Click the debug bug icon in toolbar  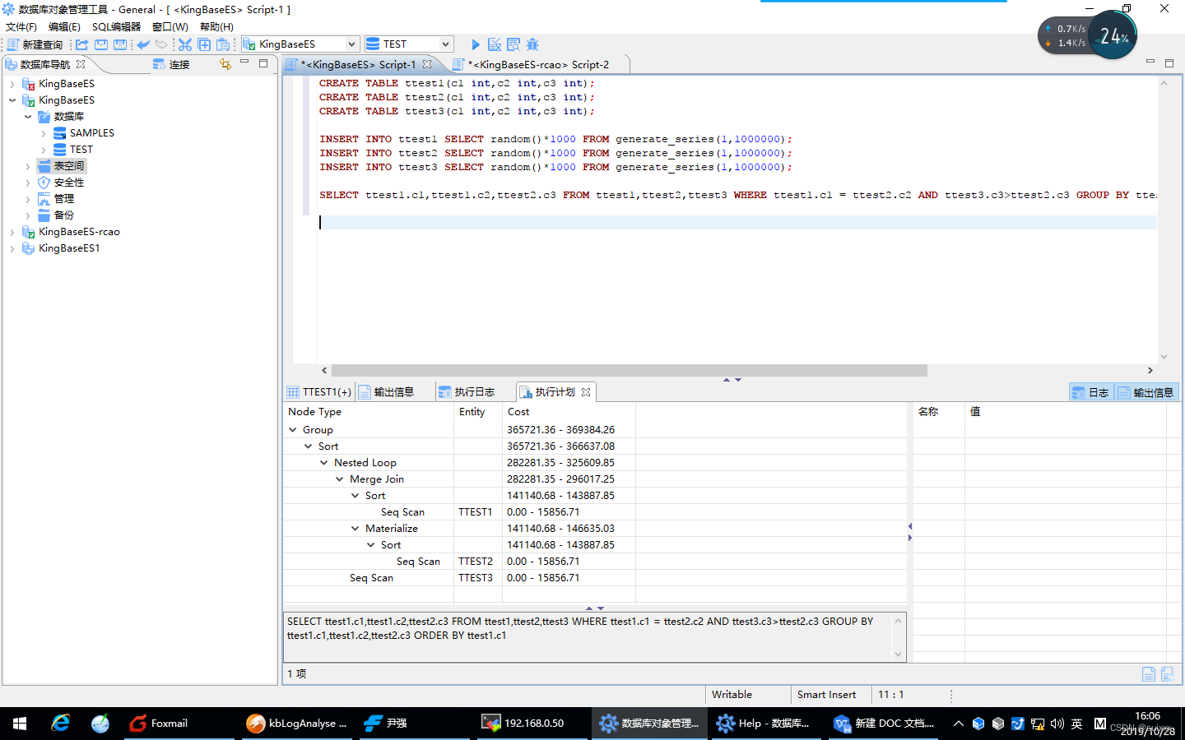coord(532,44)
